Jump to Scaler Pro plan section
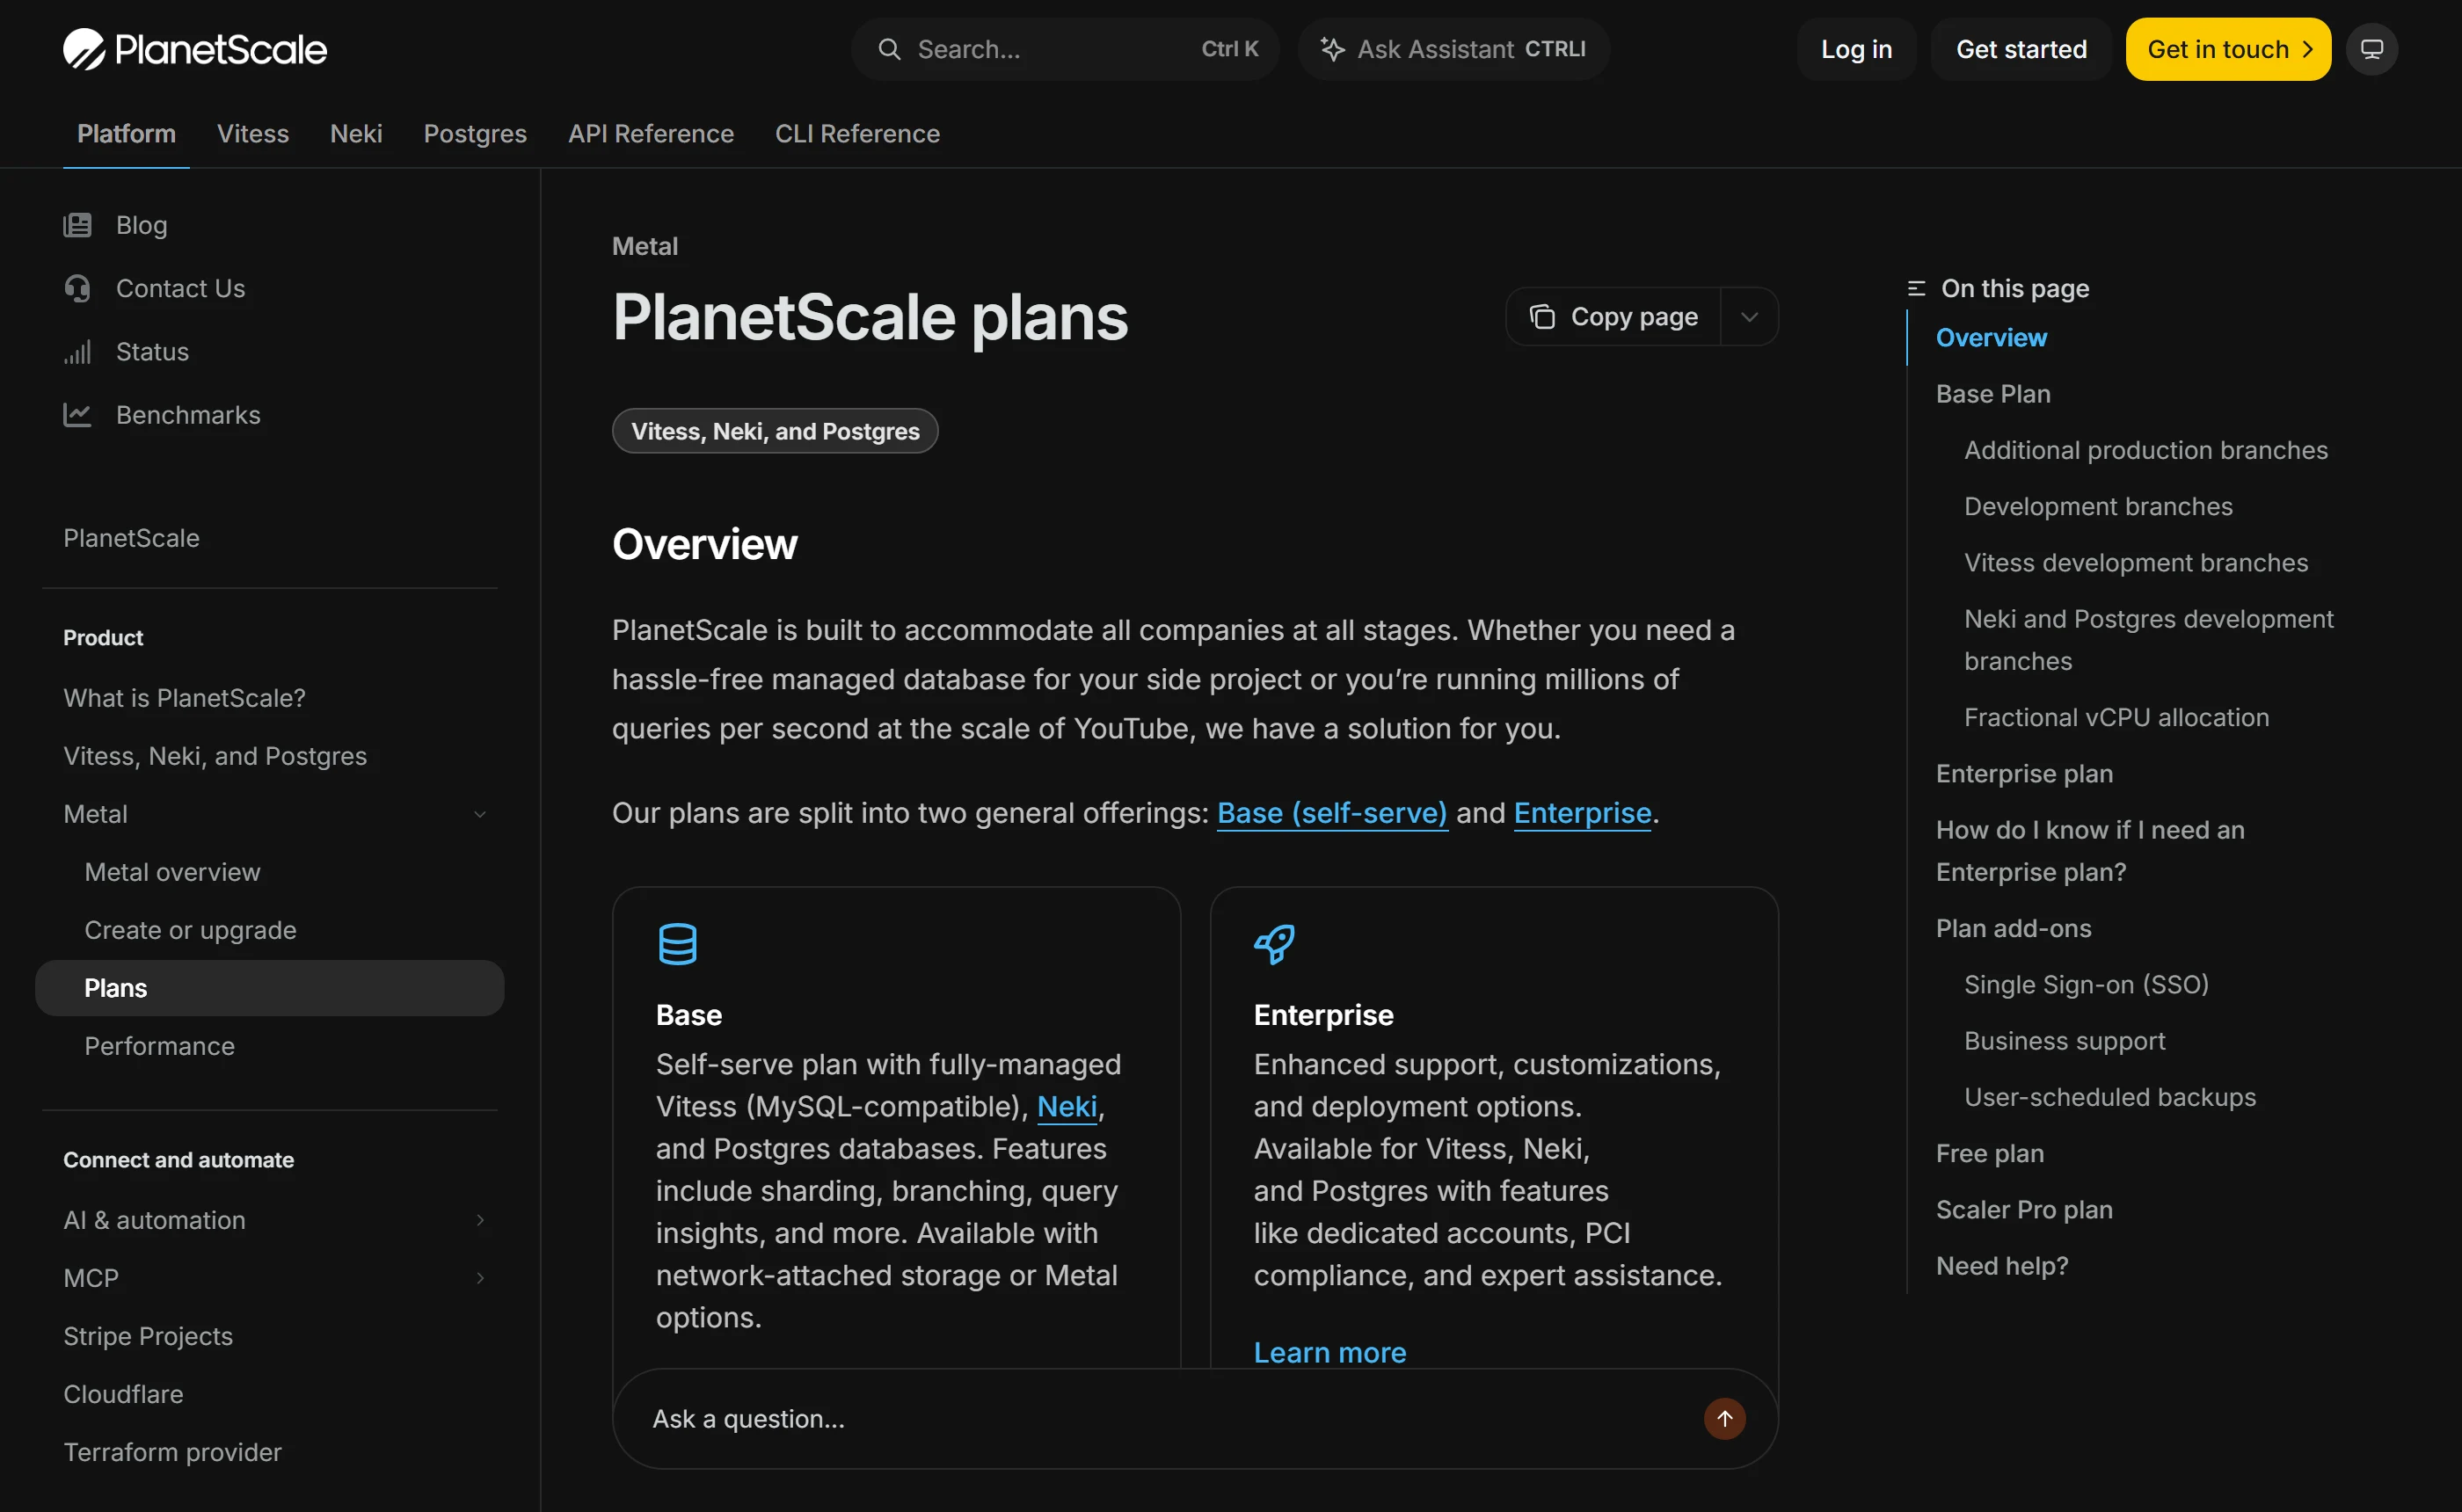Image resolution: width=2462 pixels, height=1512 pixels. [2024, 1210]
